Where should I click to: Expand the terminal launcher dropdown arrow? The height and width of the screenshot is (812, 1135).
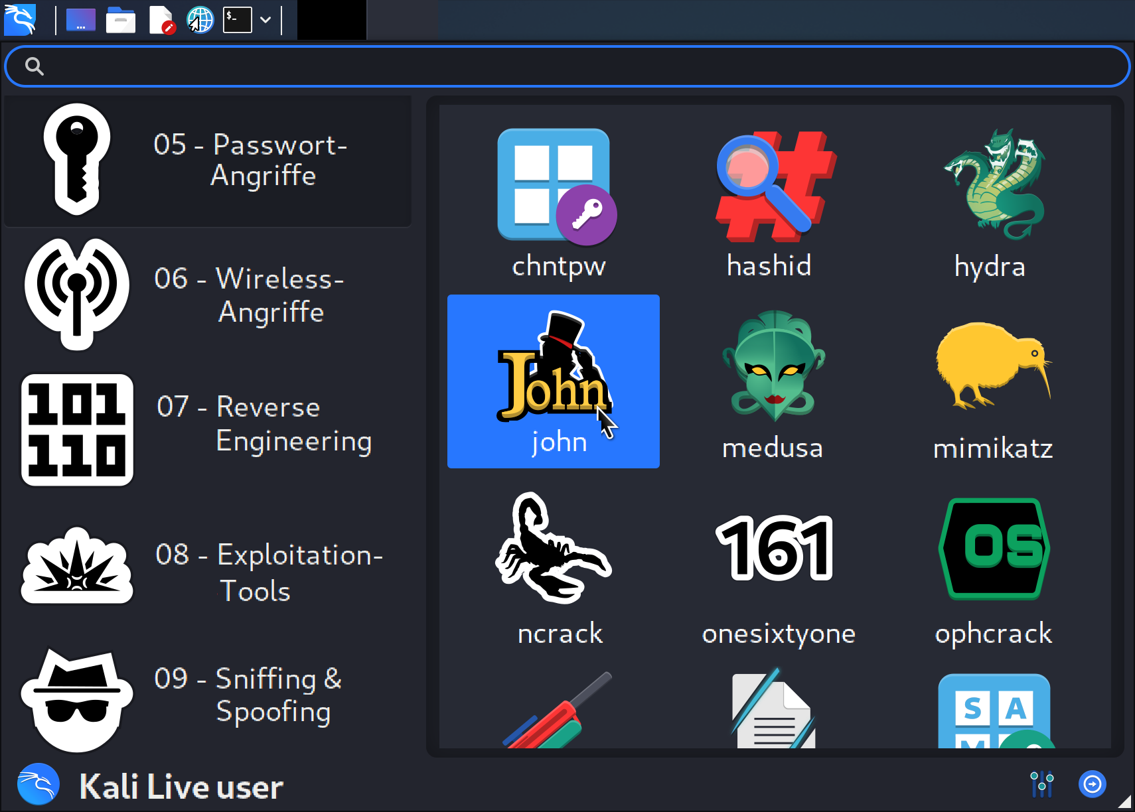coord(265,20)
